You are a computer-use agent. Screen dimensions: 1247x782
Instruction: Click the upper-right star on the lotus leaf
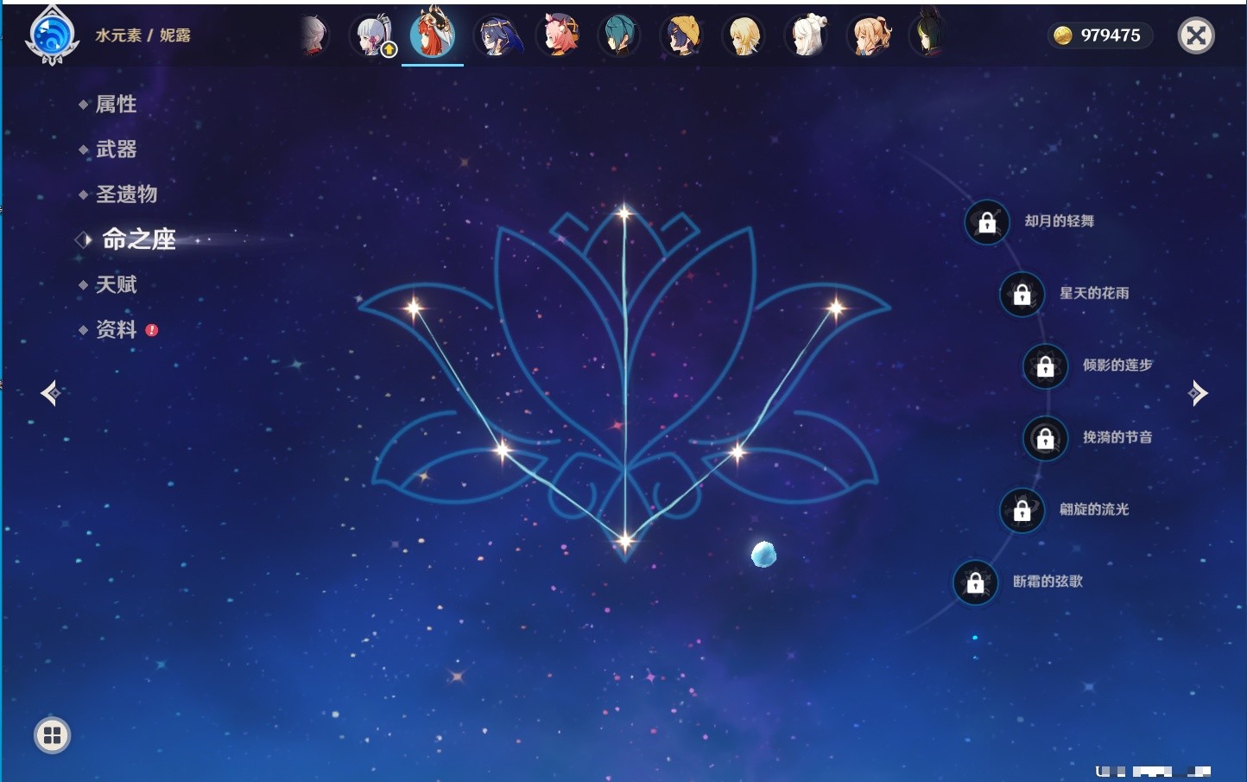click(x=835, y=308)
